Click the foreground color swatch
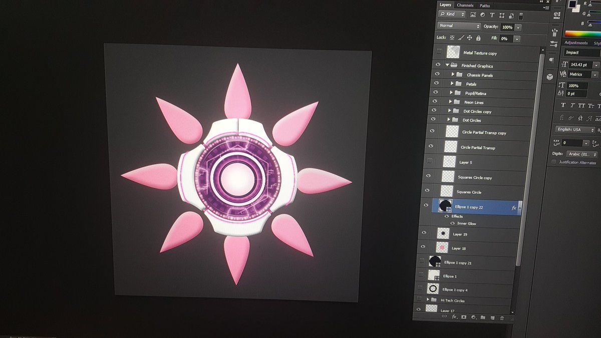Image resolution: width=601 pixels, height=338 pixels. click(572, 4)
